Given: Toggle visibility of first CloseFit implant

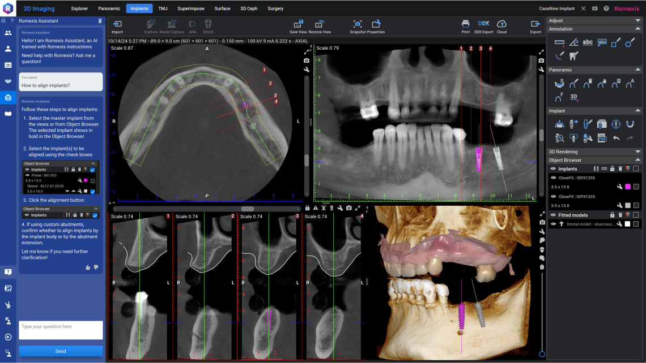Looking at the screenshot, I should pos(553,178).
